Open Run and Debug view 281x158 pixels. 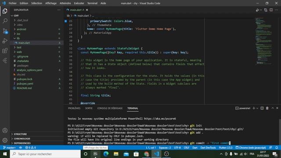5,41
